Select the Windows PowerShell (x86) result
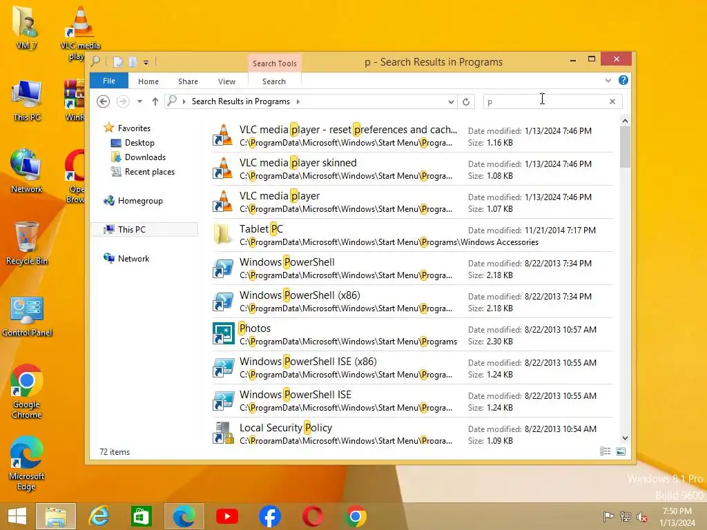707x530 pixels. pos(413,302)
